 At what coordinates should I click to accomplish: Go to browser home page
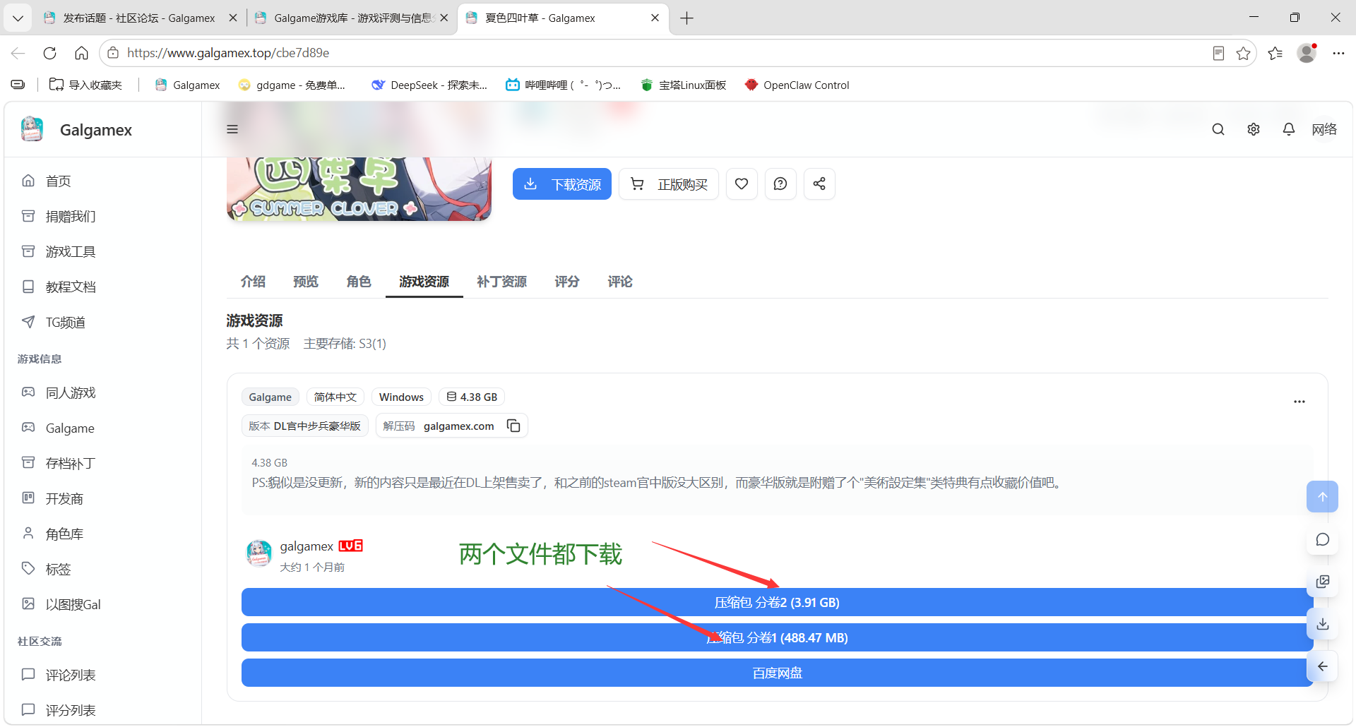click(81, 53)
